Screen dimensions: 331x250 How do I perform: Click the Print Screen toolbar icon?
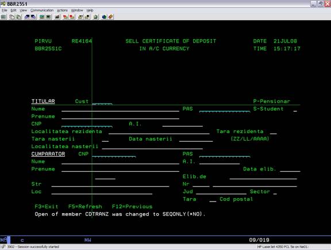coord(3,17)
